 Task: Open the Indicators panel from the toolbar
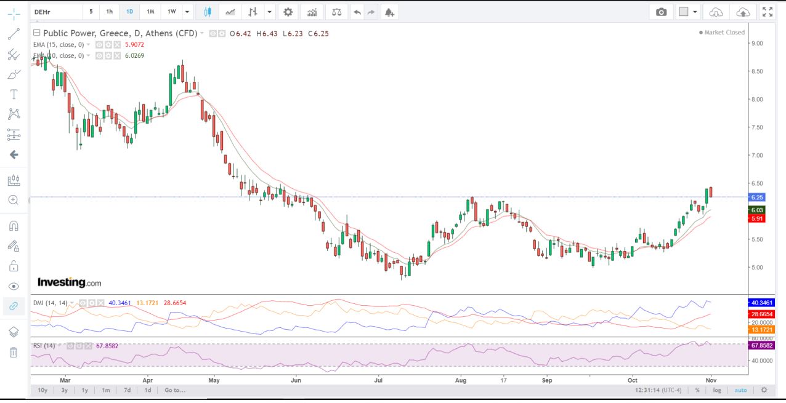point(312,12)
